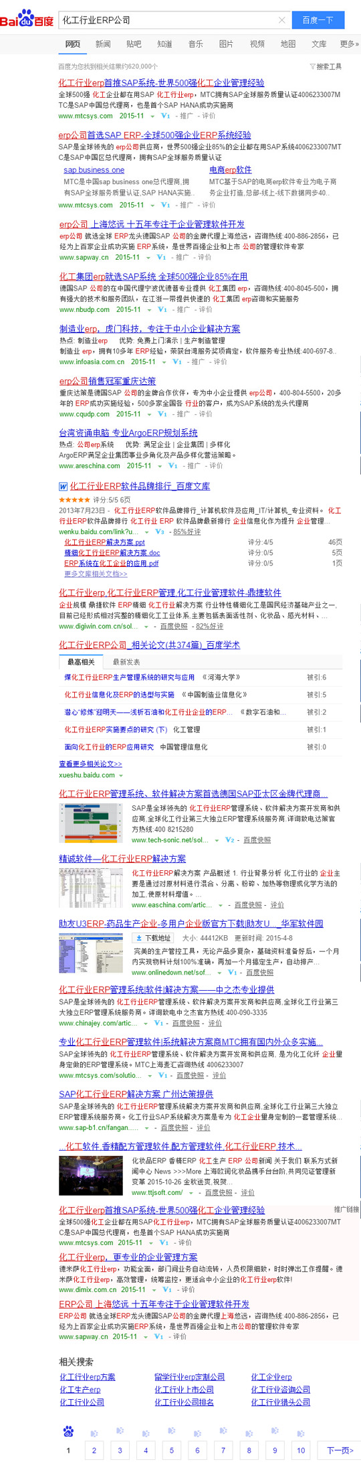361x1462 pixels.
Task: Select the 最新发表 tab in 百度学术
Action: (x=126, y=661)
